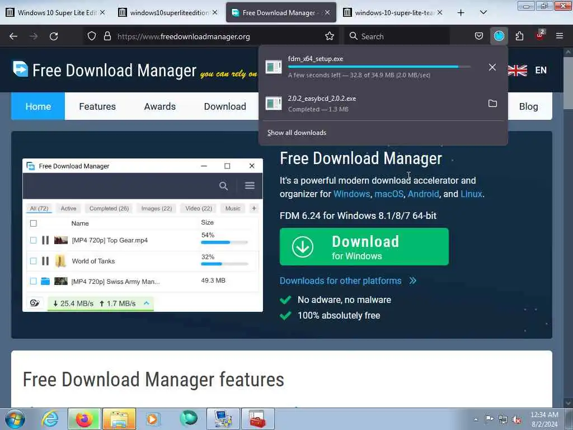Follow the macOS platform link
The height and width of the screenshot is (430, 573).
pos(389,194)
